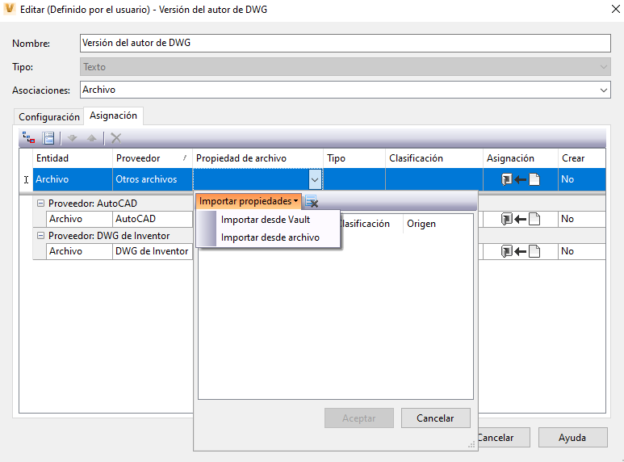The width and height of the screenshot is (624, 462).
Task: Click the AutoCAD provider cell
Action: tap(153, 219)
